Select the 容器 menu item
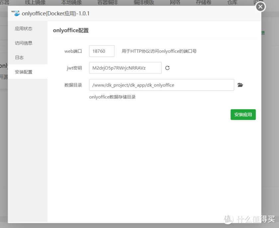 click(5, 2)
